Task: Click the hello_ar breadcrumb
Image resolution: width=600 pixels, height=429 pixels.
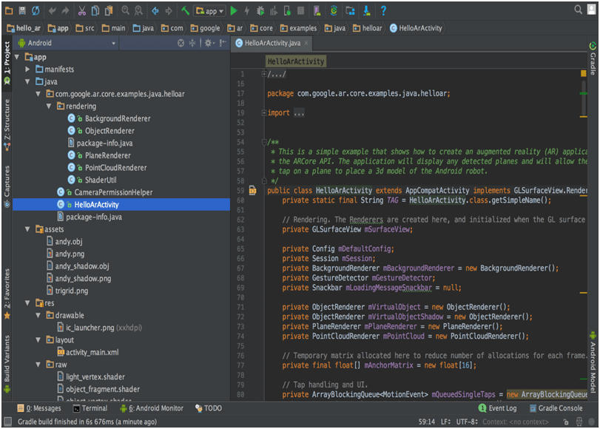Action: point(24,28)
